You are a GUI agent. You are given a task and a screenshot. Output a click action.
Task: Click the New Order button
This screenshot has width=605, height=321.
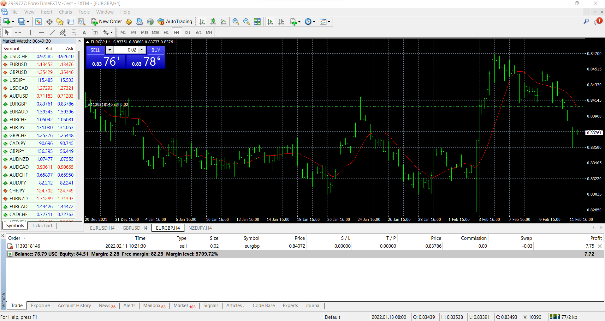[x=107, y=21]
